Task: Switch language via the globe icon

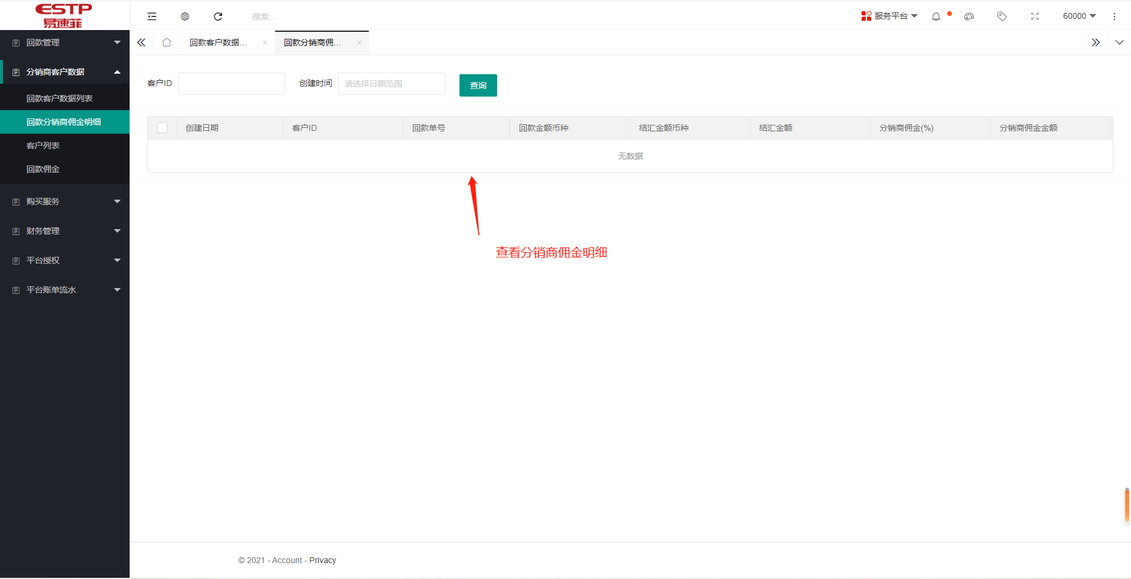Action: 185,16
